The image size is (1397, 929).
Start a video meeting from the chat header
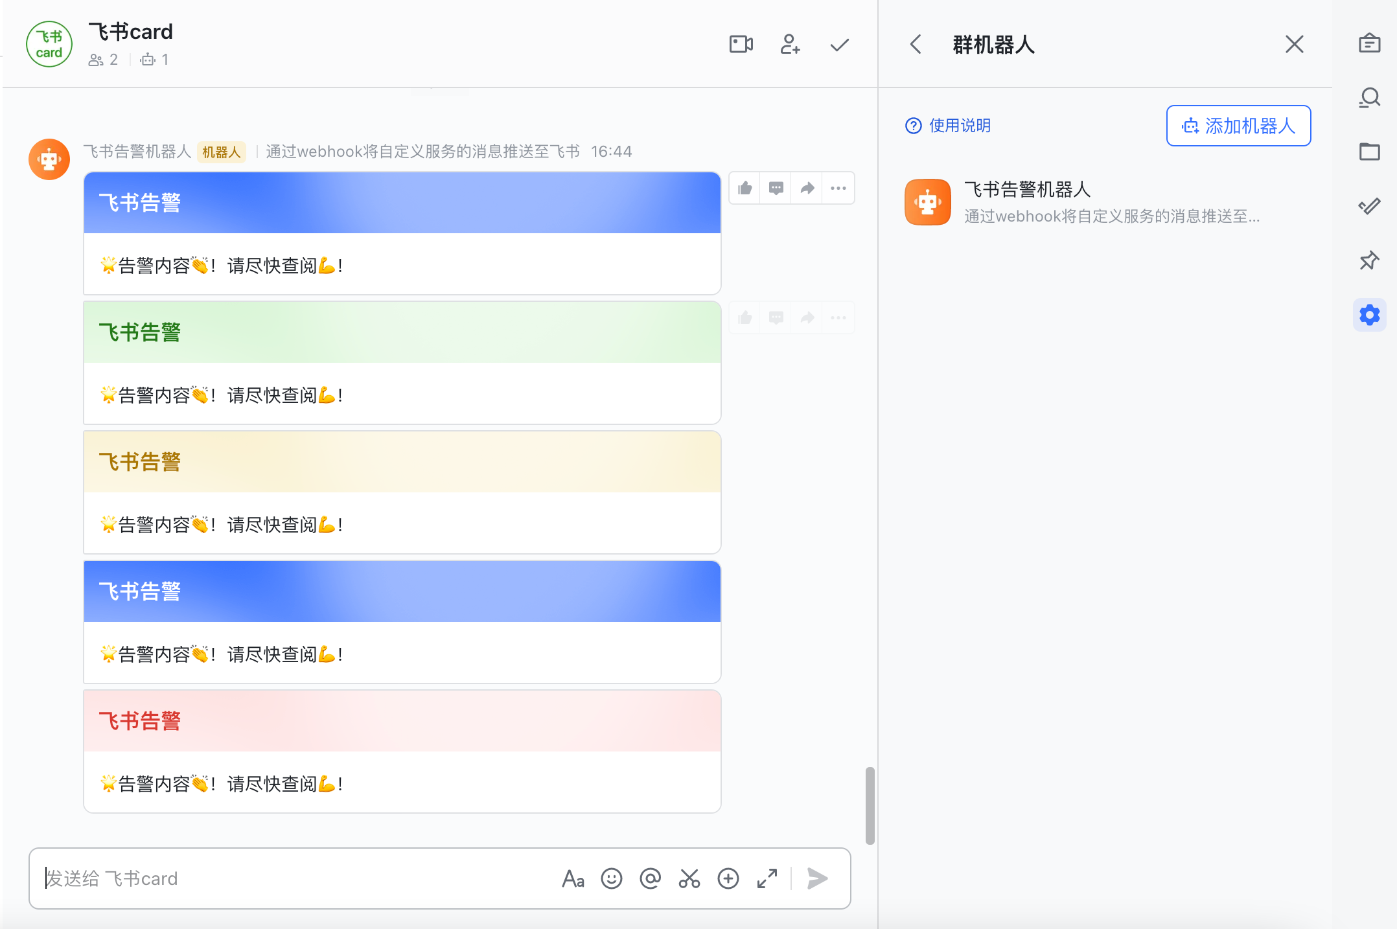pyautogui.click(x=741, y=44)
